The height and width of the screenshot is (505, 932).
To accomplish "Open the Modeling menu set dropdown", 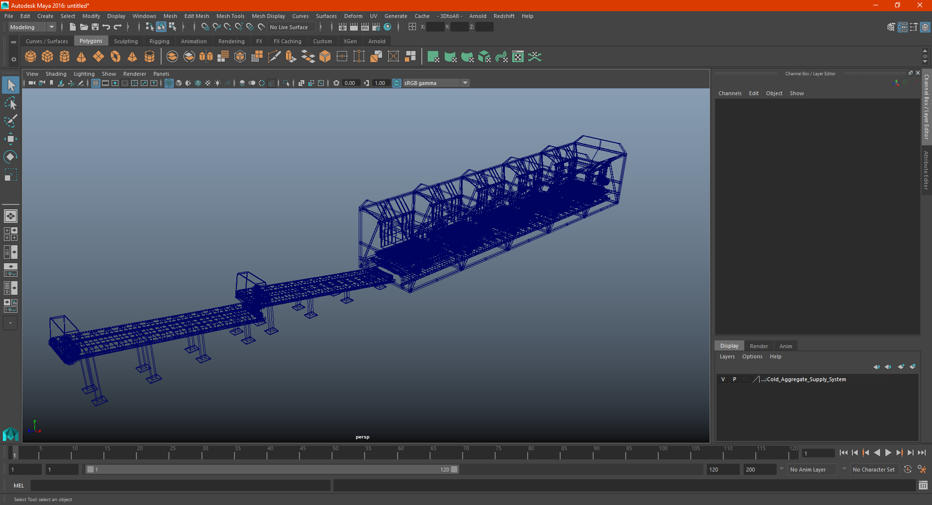I will point(33,27).
